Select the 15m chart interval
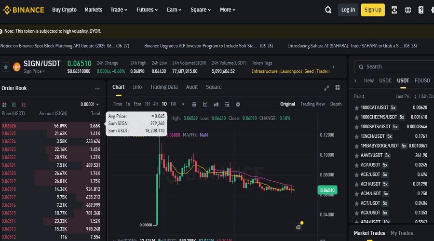This screenshot has height=241, width=434. coord(137,104)
